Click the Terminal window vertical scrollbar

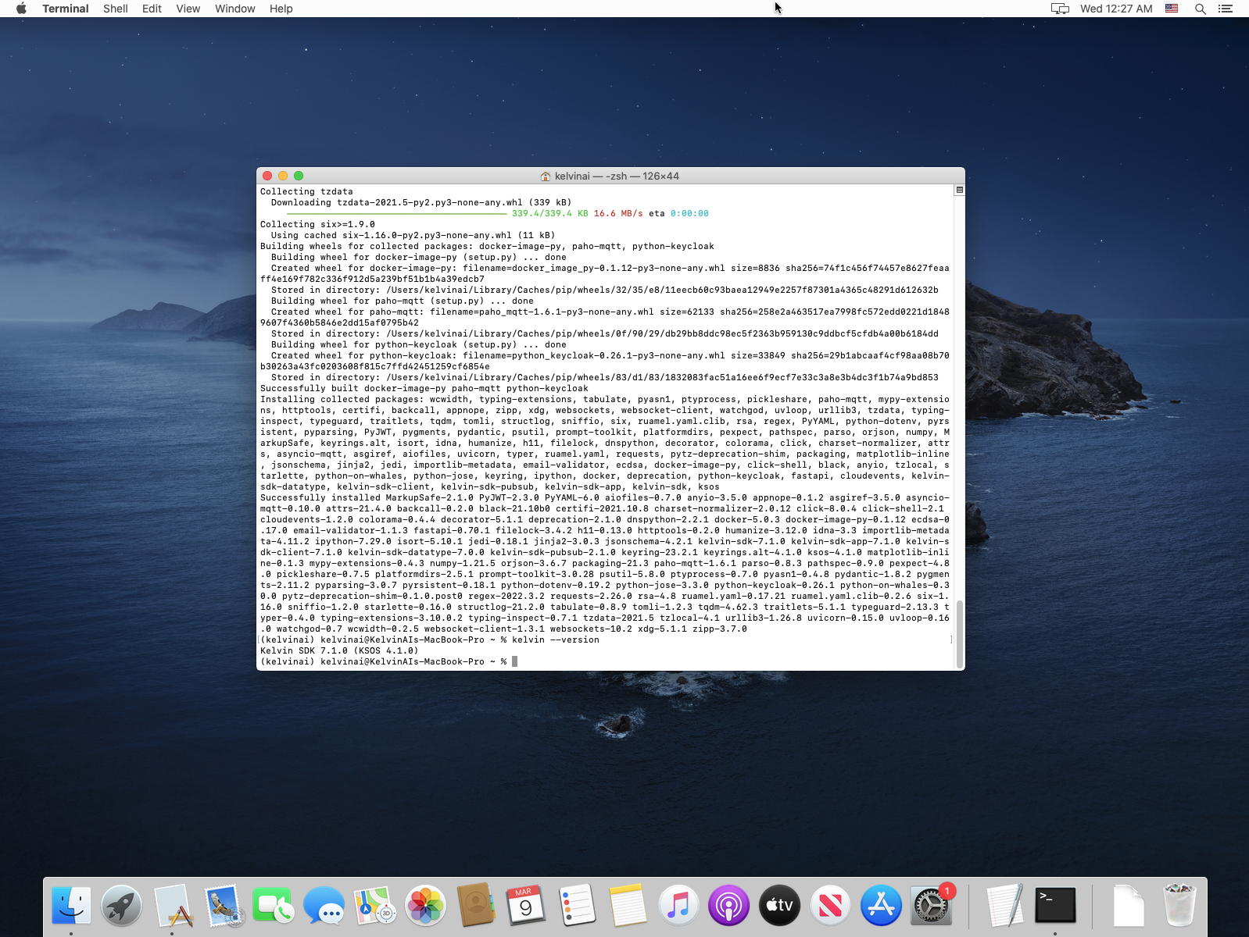(959, 632)
